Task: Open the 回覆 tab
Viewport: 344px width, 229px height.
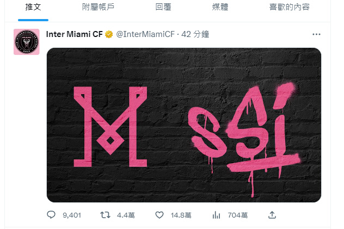Action: pyautogui.click(x=163, y=7)
